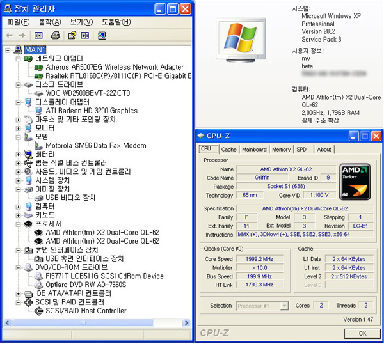Click the Revision value LG-B1
Screen dimensions: 384x344
360,226
